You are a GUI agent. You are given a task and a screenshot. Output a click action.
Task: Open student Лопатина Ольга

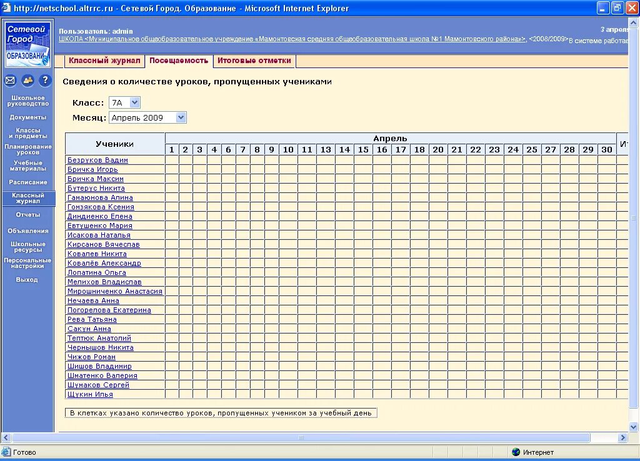pyautogui.click(x=97, y=272)
